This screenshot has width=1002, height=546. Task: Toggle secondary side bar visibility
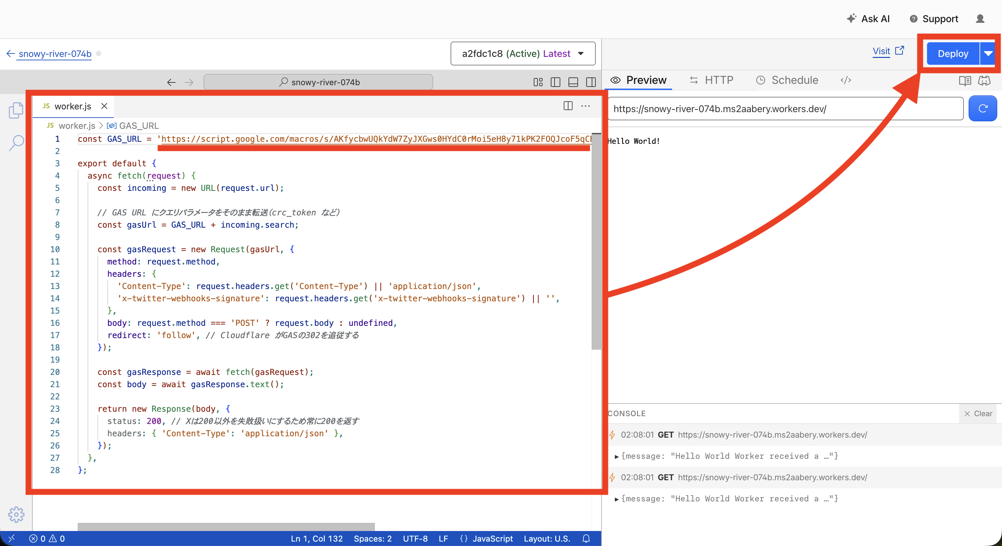(x=591, y=82)
